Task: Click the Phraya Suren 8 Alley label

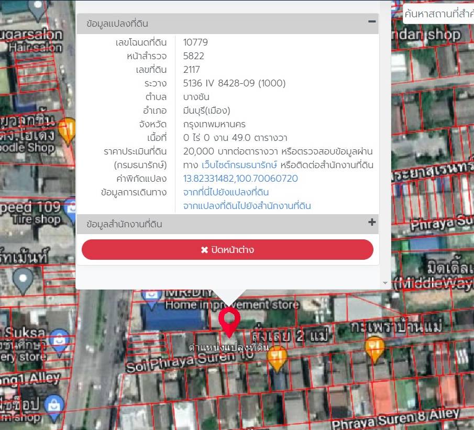Action: pyautogui.click(x=396, y=420)
